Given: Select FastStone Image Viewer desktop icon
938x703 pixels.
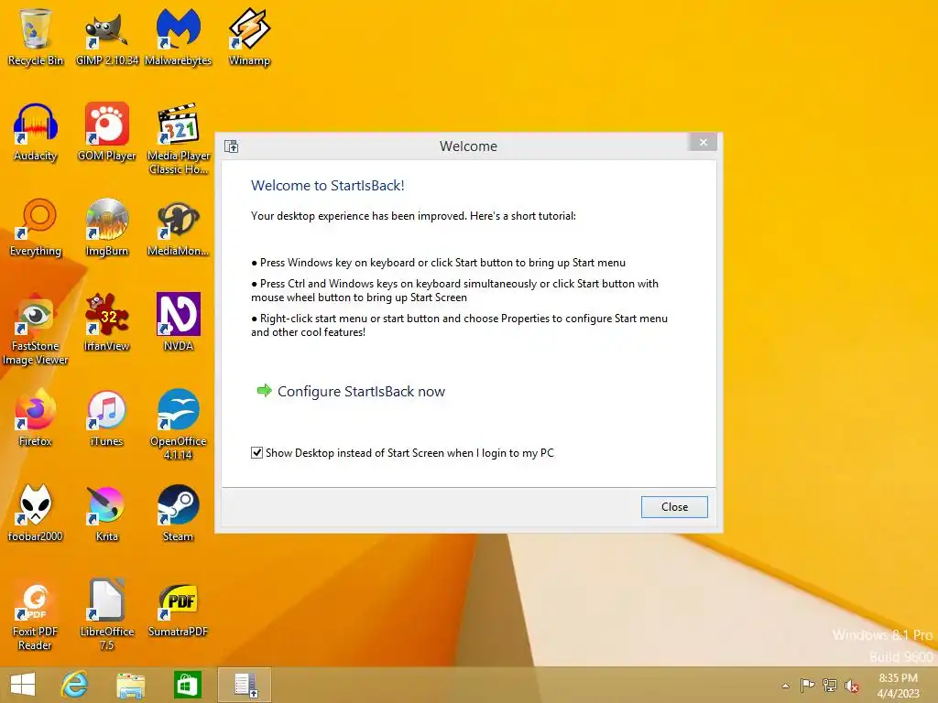Looking at the screenshot, I should click(36, 329).
